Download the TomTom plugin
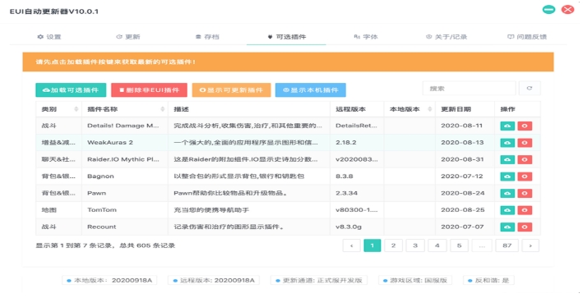The image size is (583, 298). [507, 210]
